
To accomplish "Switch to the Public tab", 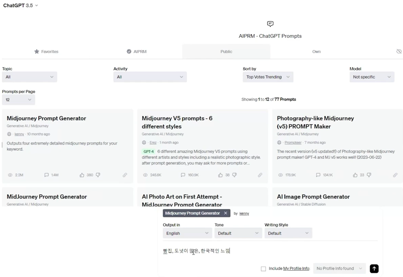I will (226, 51).
